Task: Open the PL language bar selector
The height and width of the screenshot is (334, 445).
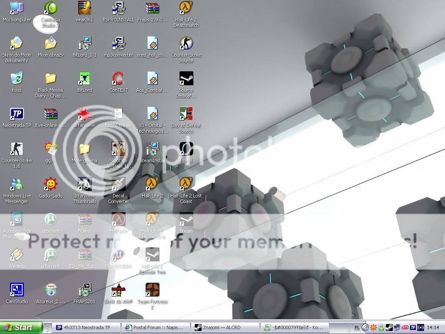Action: click(357, 328)
